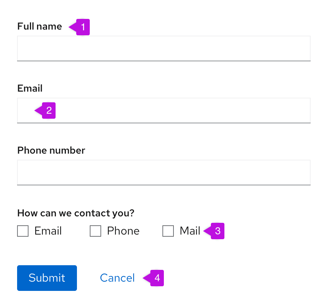The image size is (327, 308).
Task: Click the "Phone" text beside its checkbox
Action: (123, 231)
